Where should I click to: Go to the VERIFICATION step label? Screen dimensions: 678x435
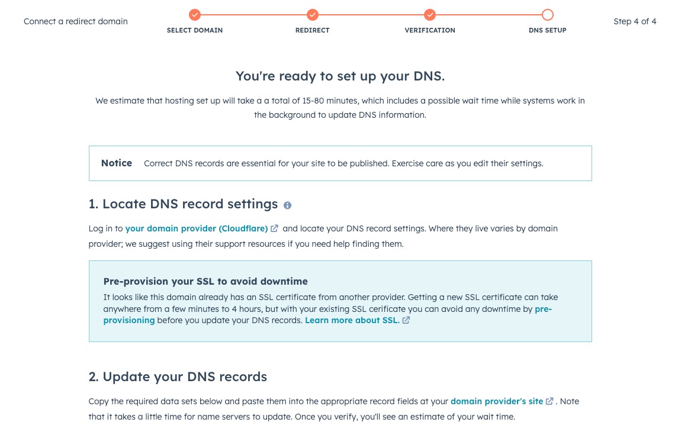click(x=430, y=30)
